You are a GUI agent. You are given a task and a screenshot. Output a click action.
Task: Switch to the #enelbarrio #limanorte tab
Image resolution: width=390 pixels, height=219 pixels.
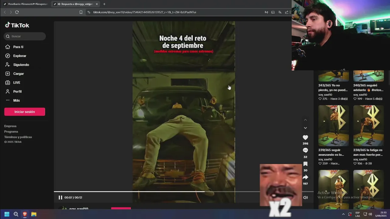point(26,4)
